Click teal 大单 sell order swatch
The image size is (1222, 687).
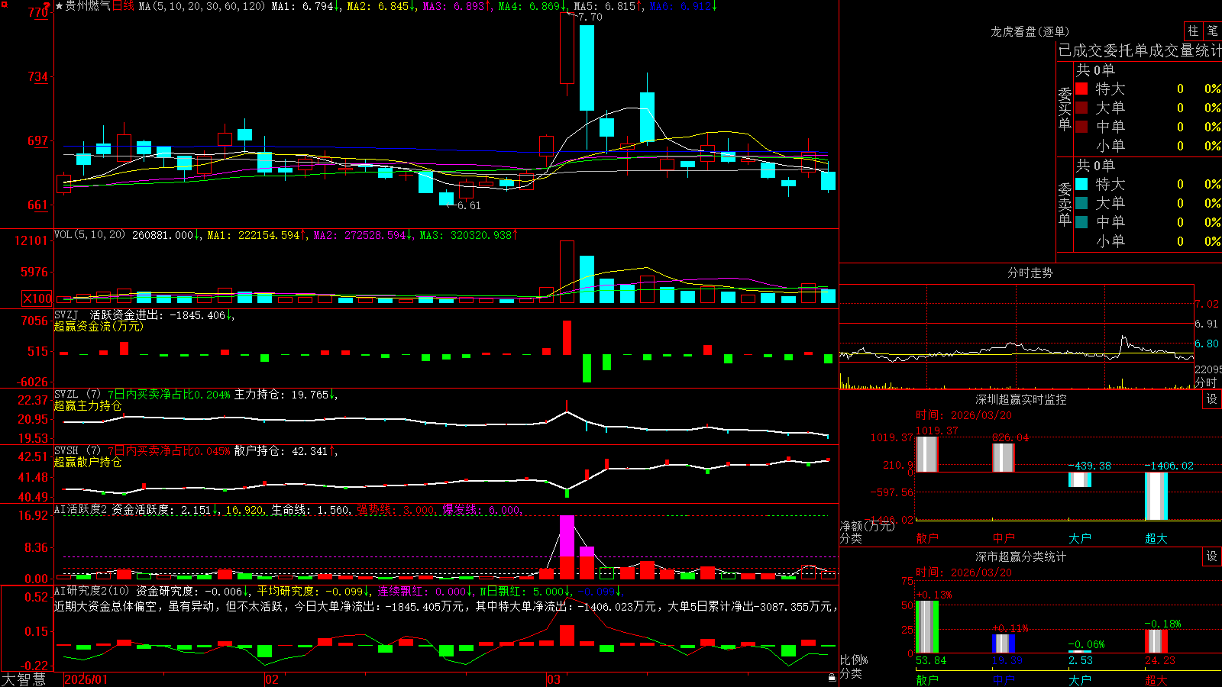click(x=1081, y=203)
